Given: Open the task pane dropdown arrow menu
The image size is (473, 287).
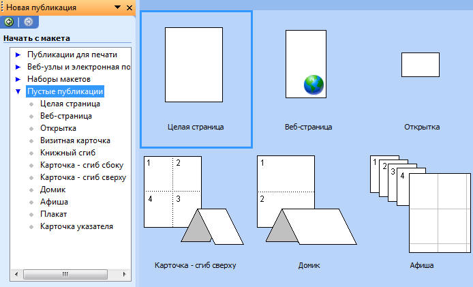Looking at the screenshot, I should (118, 7).
